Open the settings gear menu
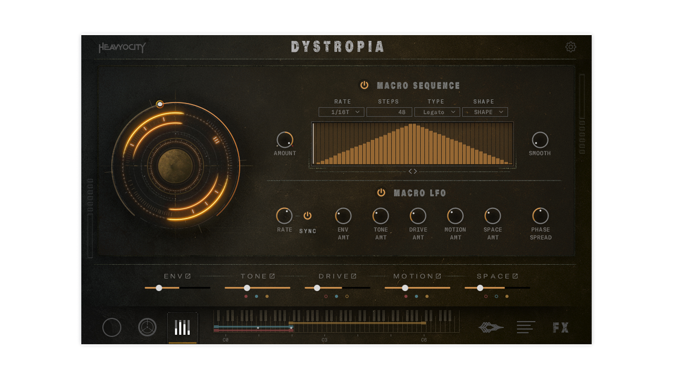The height and width of the screenshot is (379, 673). tap(571, 47)
